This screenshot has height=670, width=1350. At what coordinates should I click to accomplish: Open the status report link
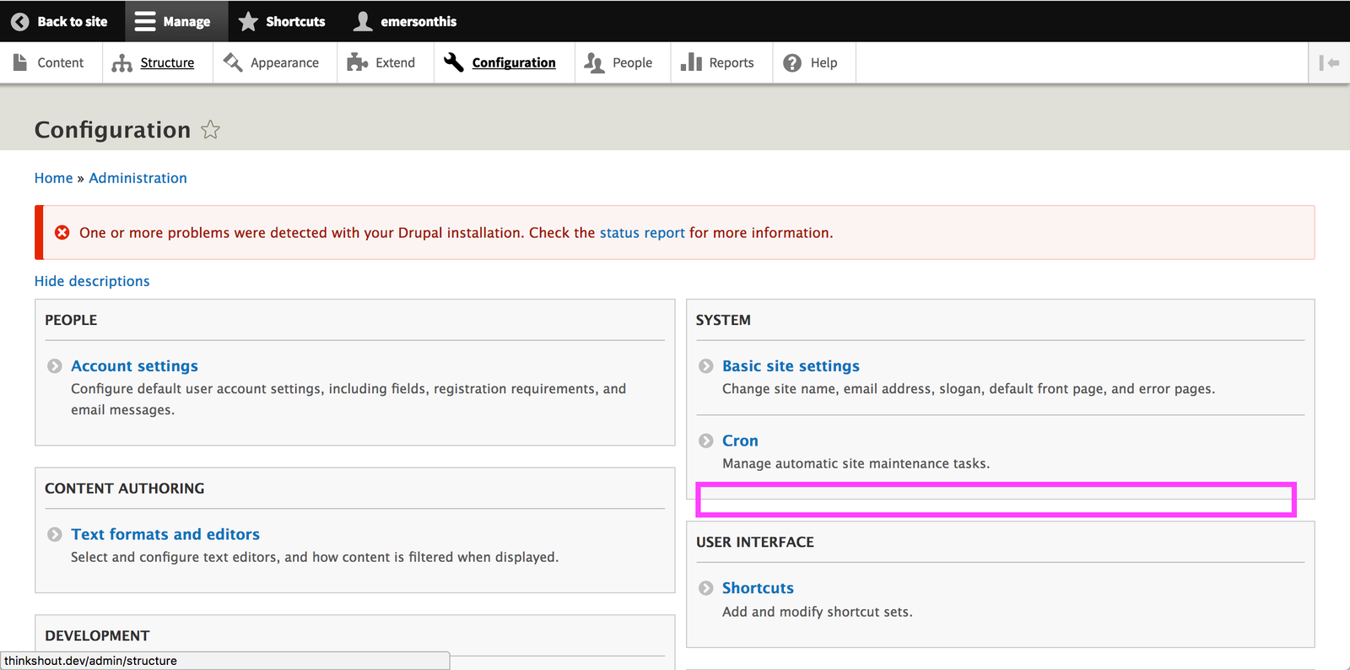pyautogui.click(x=642, y=233)
